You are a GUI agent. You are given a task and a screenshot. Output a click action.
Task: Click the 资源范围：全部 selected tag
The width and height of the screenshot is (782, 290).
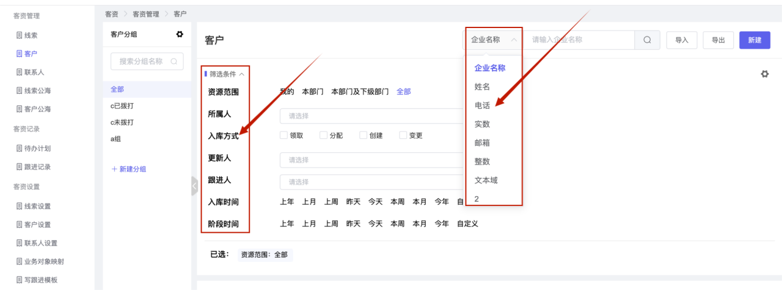tap(265, 255)
